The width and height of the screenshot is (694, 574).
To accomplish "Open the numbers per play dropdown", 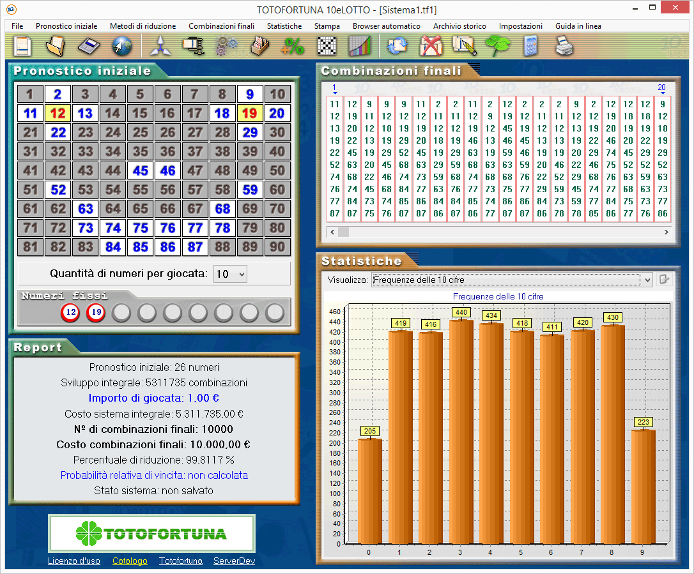I will [231, 274].
